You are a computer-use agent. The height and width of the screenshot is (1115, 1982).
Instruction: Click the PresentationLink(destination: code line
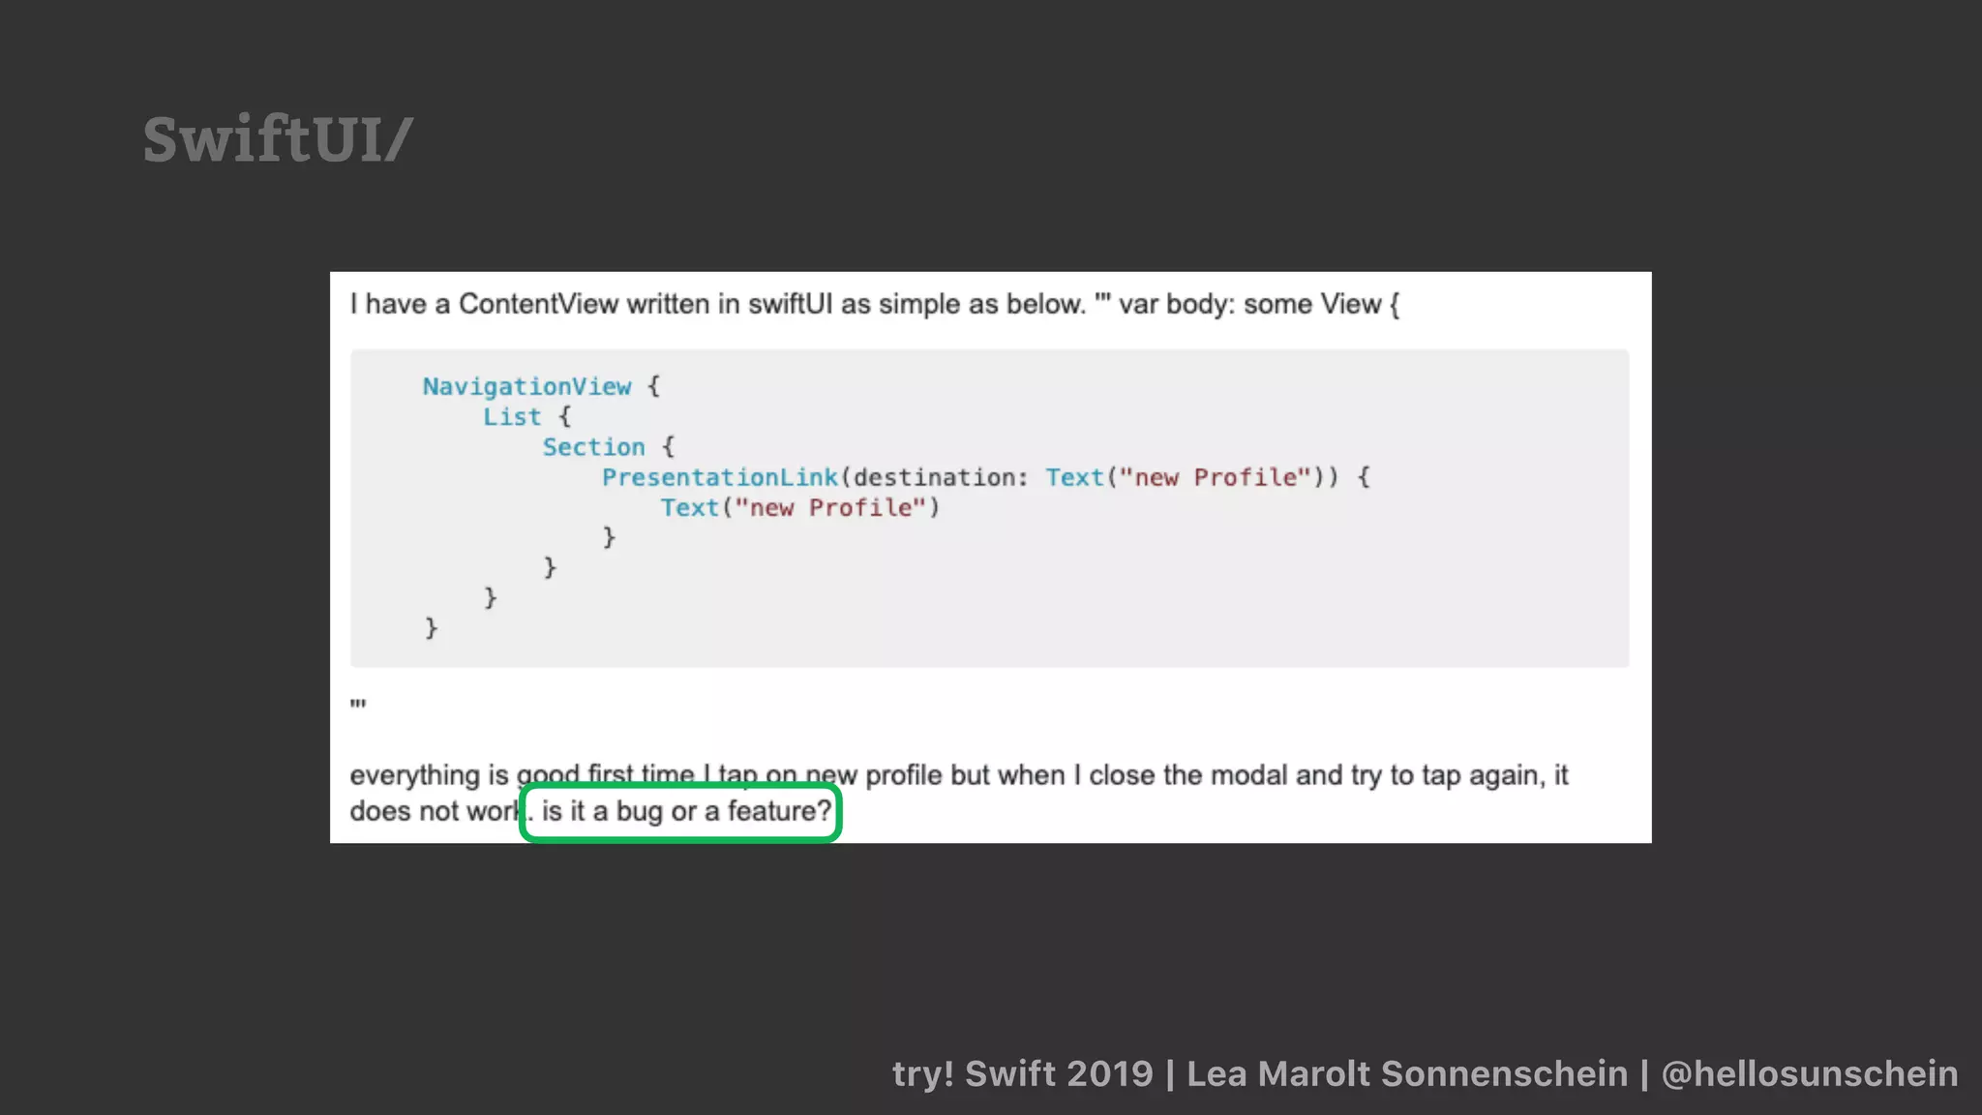coord(986,477)
